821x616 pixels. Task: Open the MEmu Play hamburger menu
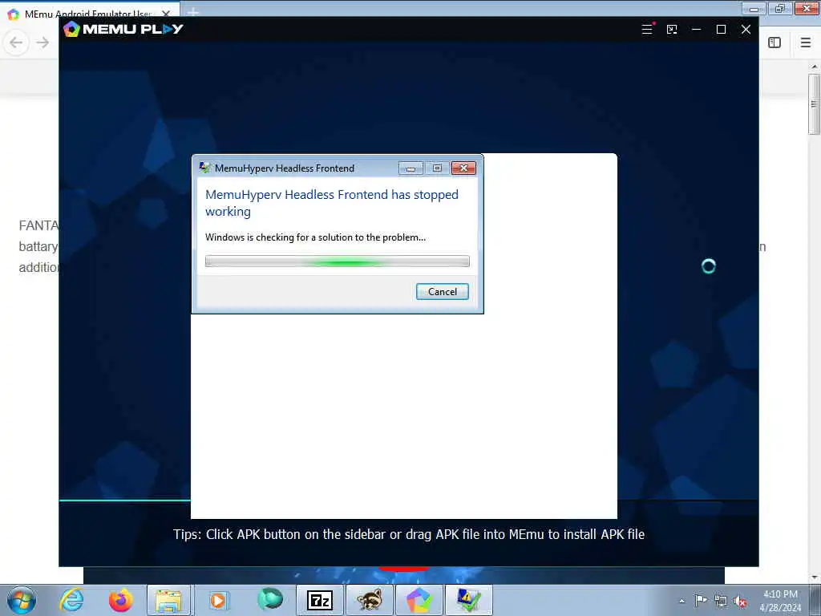pyautogui.click(x=647, y=30)
